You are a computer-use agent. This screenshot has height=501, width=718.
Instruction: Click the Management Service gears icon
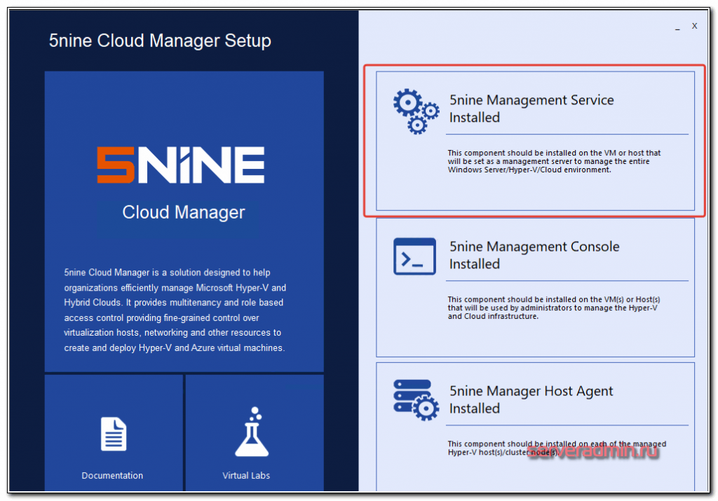tap(416, 111)
